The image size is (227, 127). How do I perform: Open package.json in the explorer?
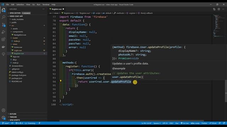tap(27, 78)
